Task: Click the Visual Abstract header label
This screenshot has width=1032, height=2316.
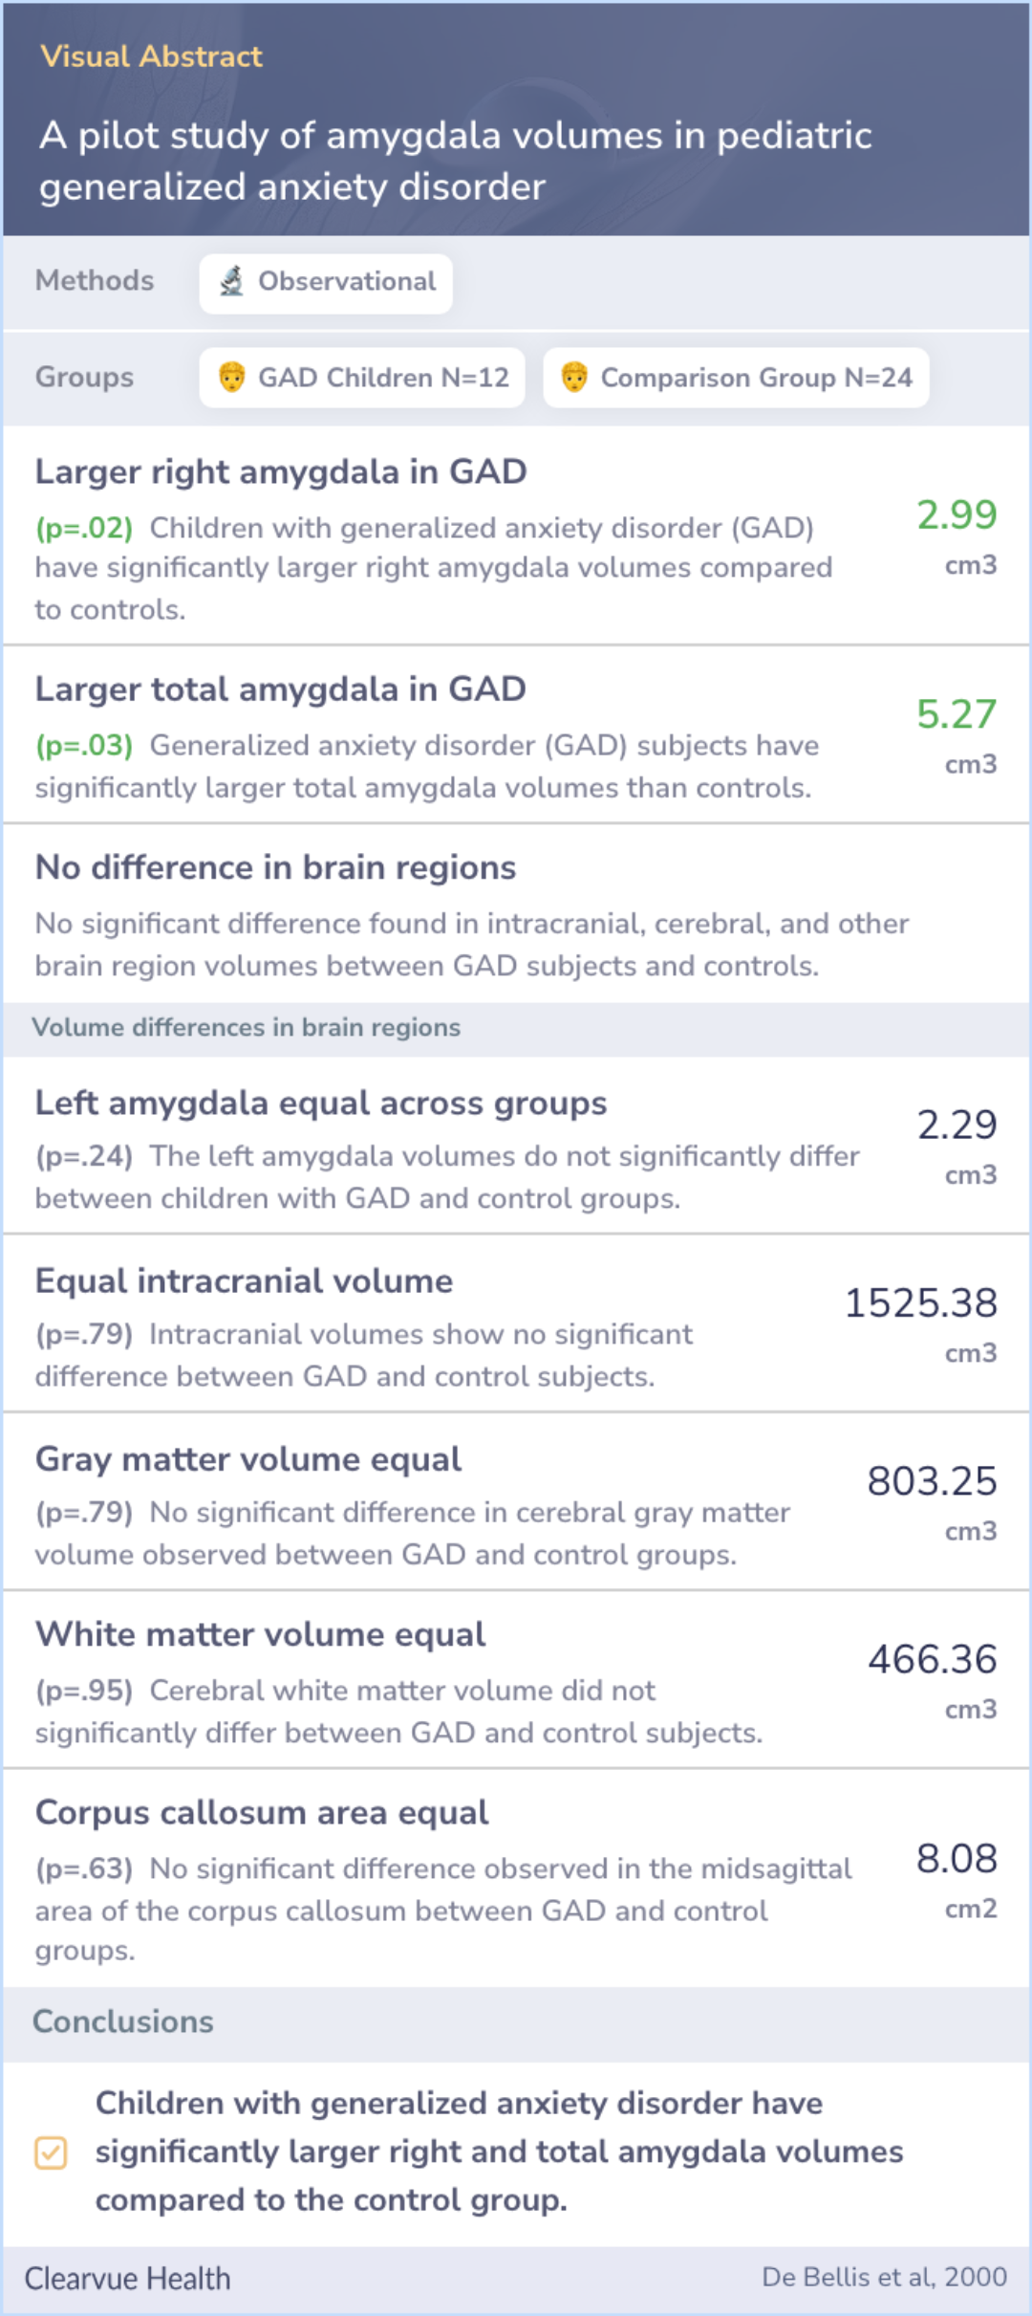Action: coord(151,56)
